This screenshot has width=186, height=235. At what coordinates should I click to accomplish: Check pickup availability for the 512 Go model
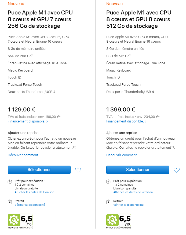tap(128, 205)
